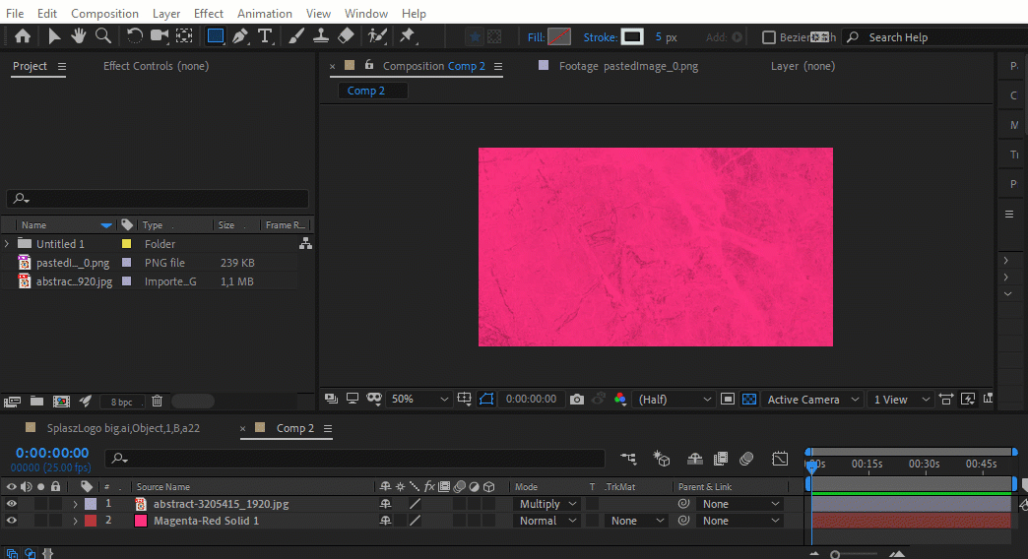Toggle the composition viewer lock
Screen dimensions: 1028x559
[x=369, y=65]
